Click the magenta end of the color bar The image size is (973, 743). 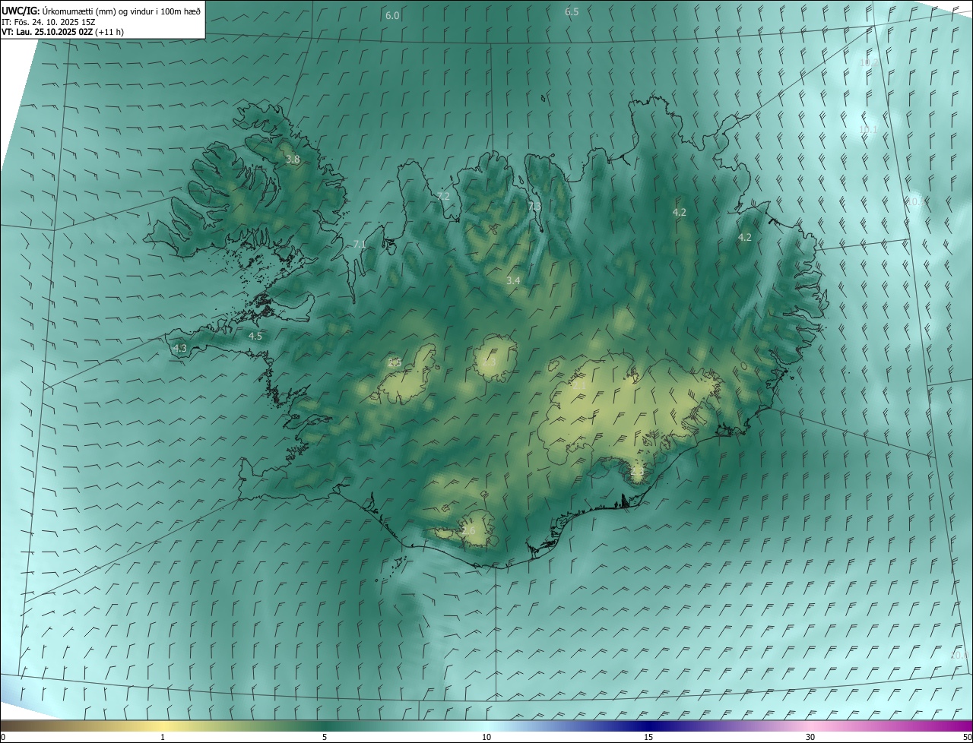click(962, 726)
